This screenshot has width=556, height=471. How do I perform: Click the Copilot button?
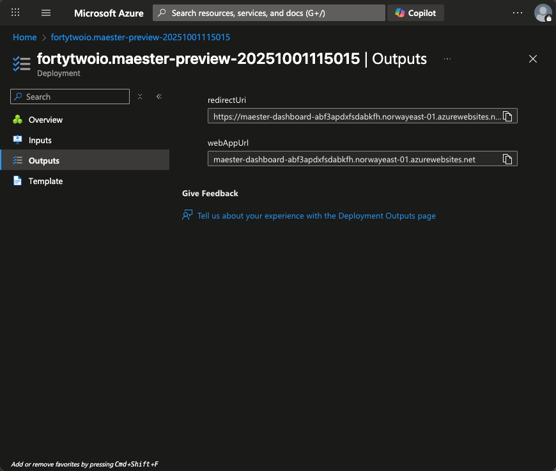point(415,13)
